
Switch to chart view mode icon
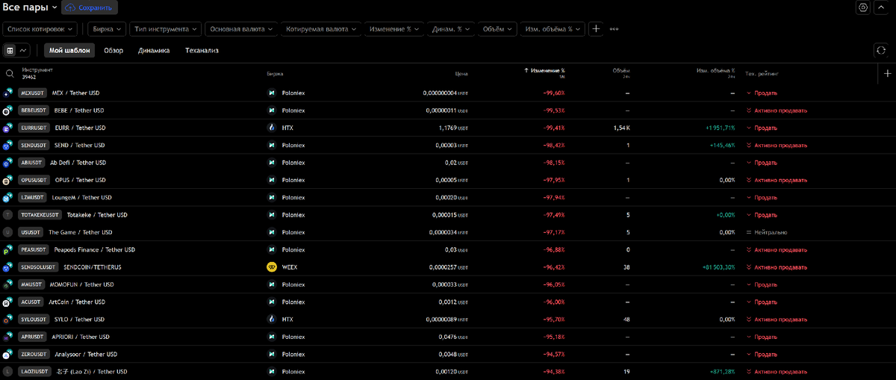pos(24,50)
